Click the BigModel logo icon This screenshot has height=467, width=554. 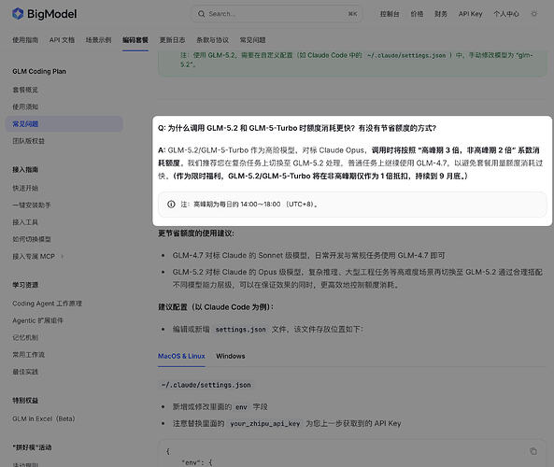(x=18, y=14)
